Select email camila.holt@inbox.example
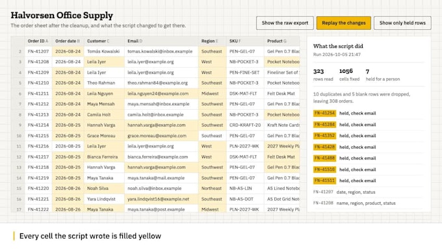 161,114
